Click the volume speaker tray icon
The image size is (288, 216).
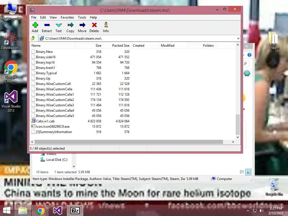coord(262,211)
